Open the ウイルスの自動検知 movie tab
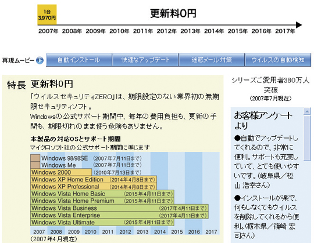The height and width of the screenshot is (243, 314). click(278, 60)
